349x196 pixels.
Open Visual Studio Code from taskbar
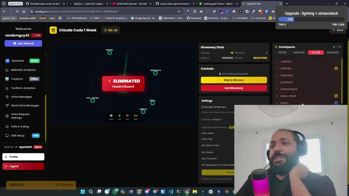(x=171, y=192)
